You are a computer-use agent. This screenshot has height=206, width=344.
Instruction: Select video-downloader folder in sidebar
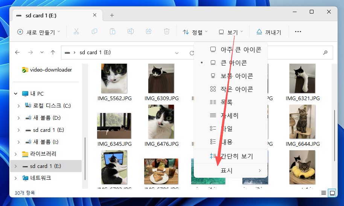click(47, 70)
